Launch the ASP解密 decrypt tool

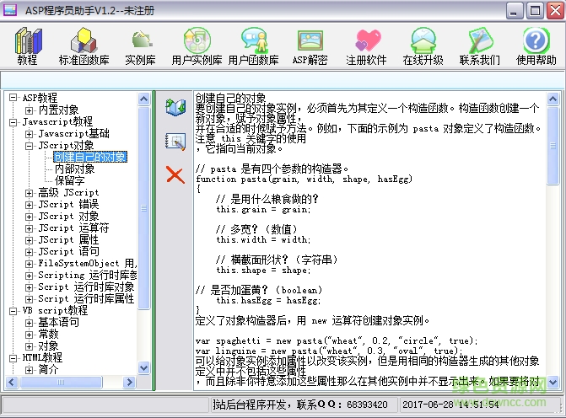[x=310, y=46]
